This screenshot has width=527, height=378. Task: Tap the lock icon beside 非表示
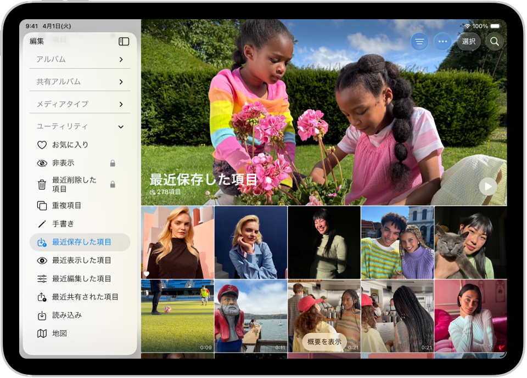click(x=112, y=163)
